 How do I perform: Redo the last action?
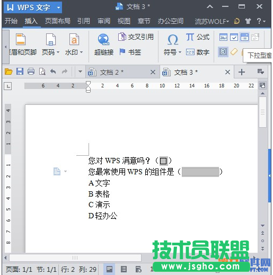pyautogui.click(x=65, y=72)
